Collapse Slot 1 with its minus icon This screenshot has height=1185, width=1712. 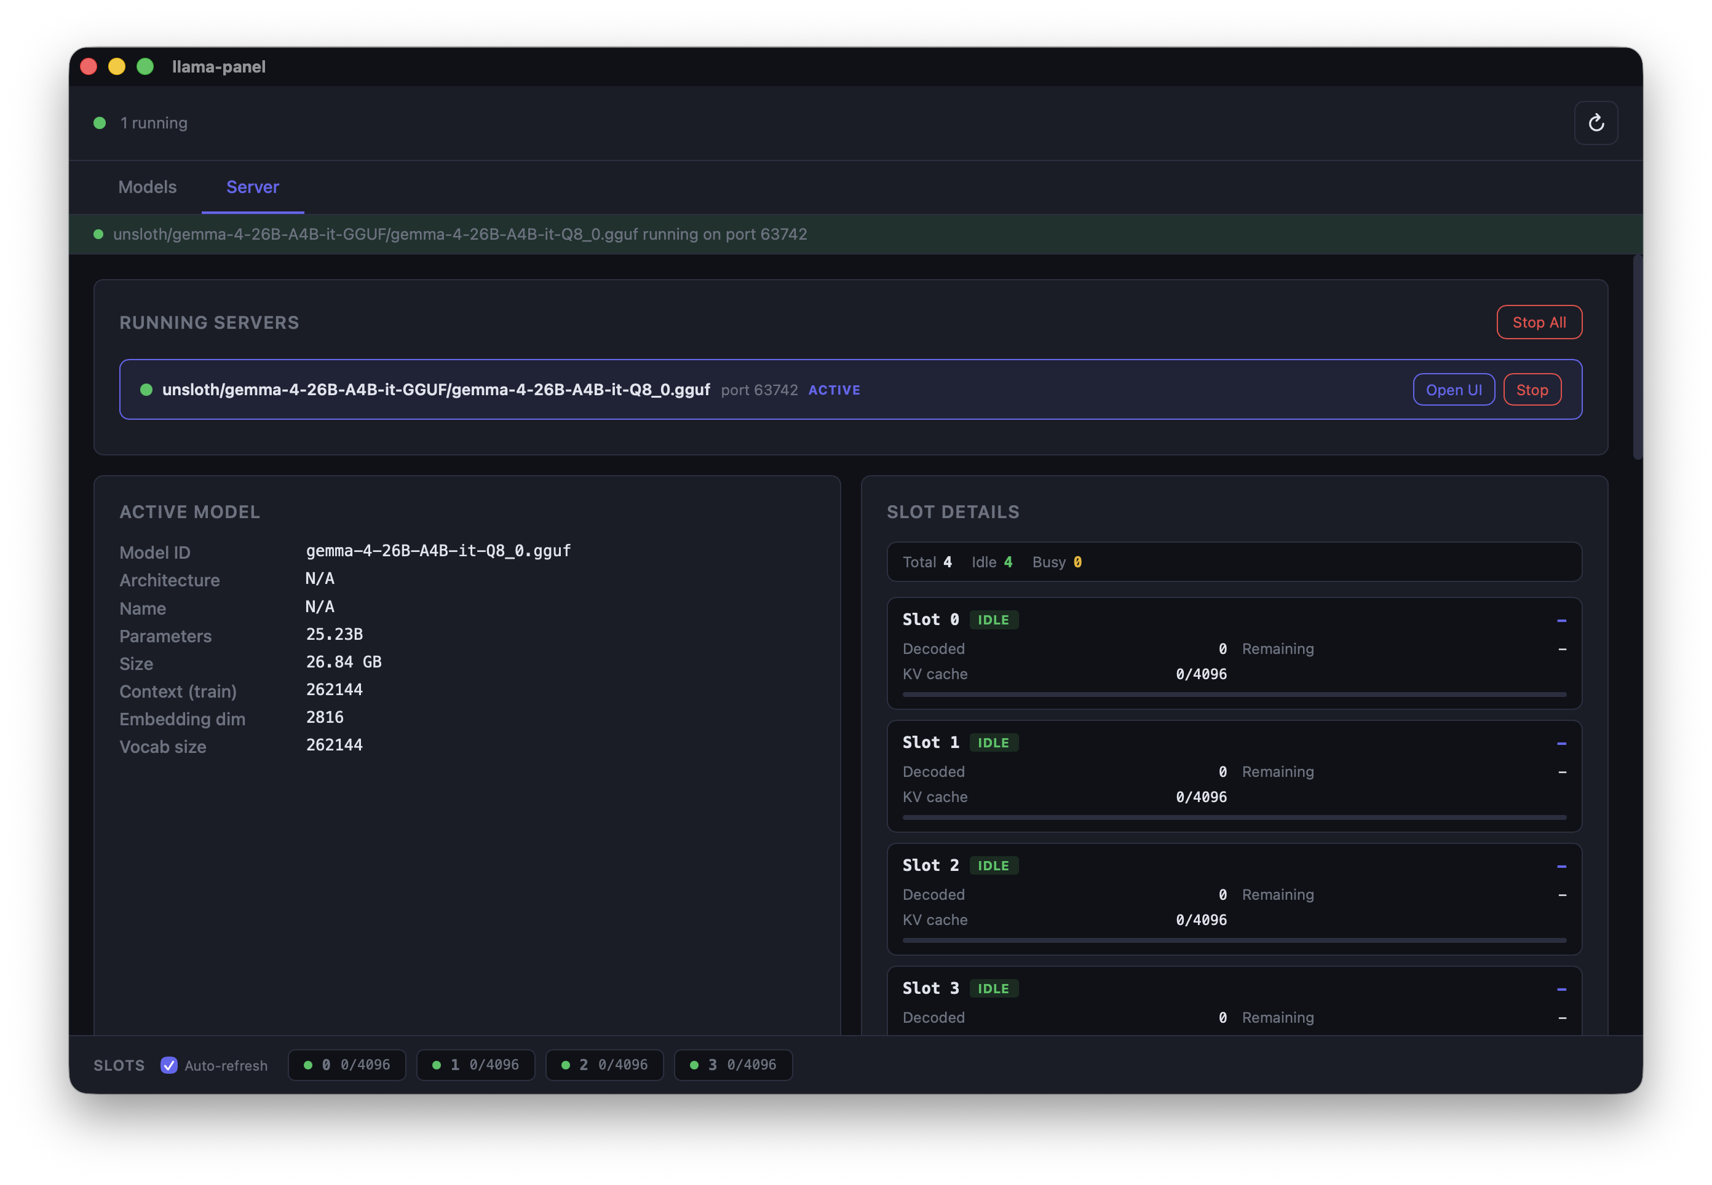click(x=1561, y=743)
